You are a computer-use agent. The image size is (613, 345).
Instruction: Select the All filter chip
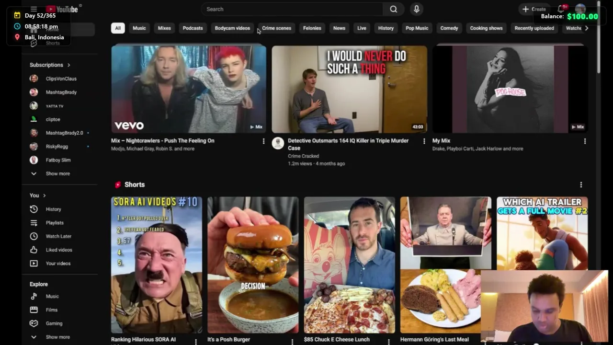coord(118,28)
